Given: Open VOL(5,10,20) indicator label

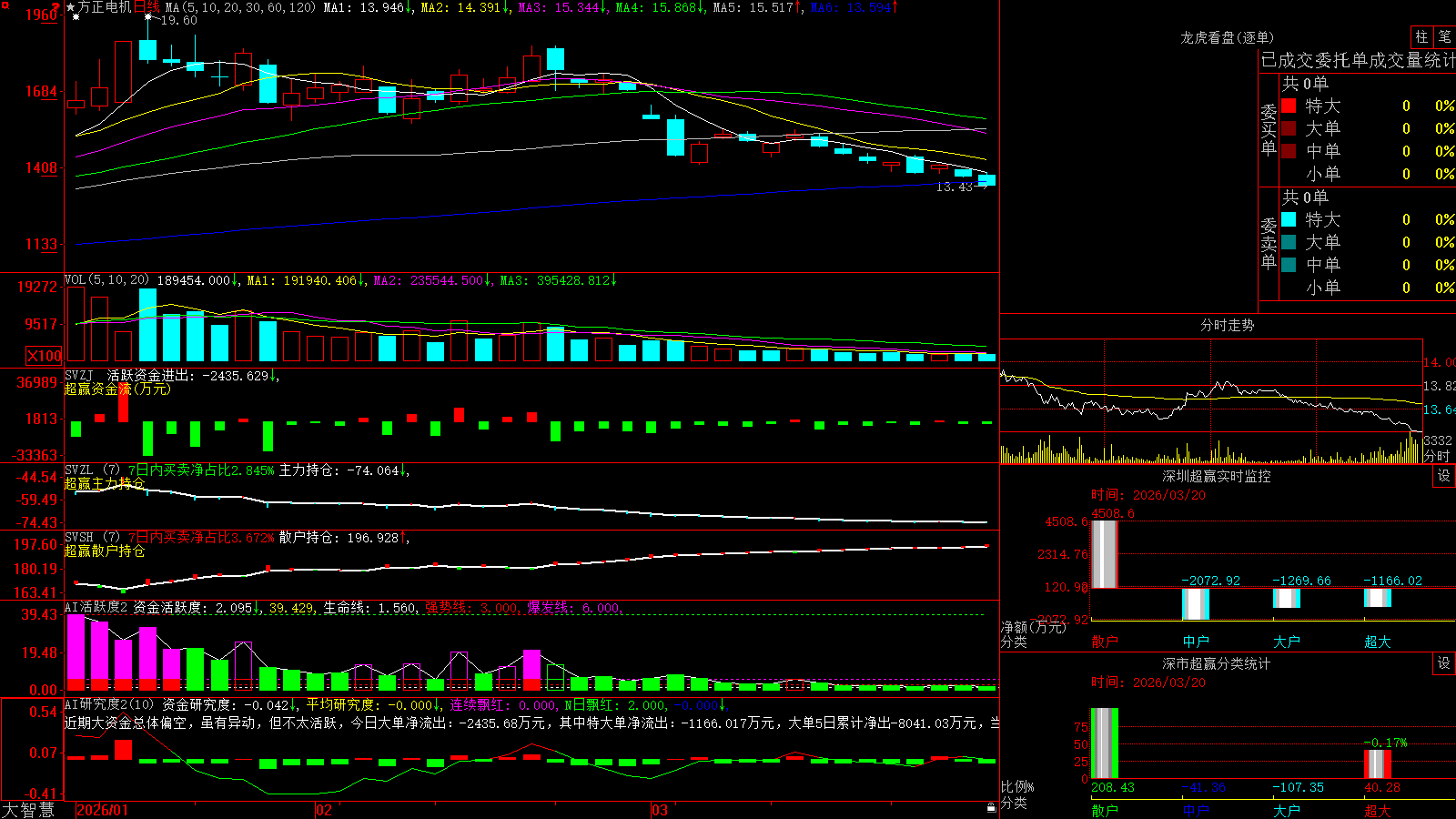Looking at the screenshot, I should point(107,280).
